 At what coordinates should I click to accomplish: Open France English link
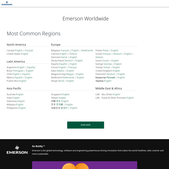pyautogui.click(x=62, y=67)
